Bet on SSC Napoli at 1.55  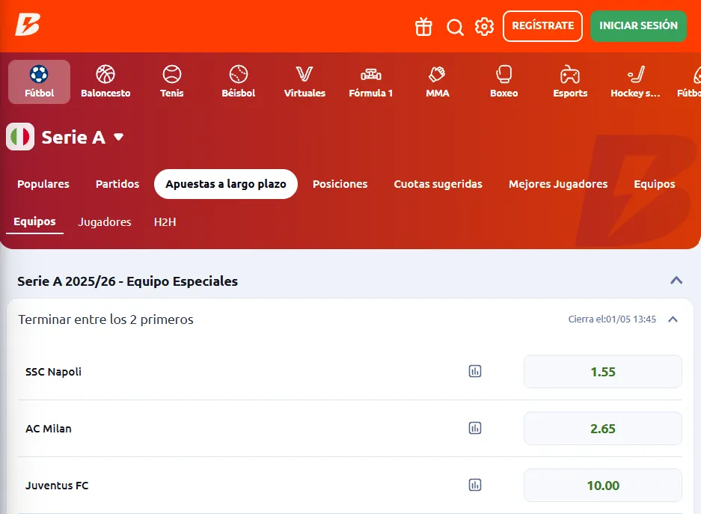(x=603, y=371)
